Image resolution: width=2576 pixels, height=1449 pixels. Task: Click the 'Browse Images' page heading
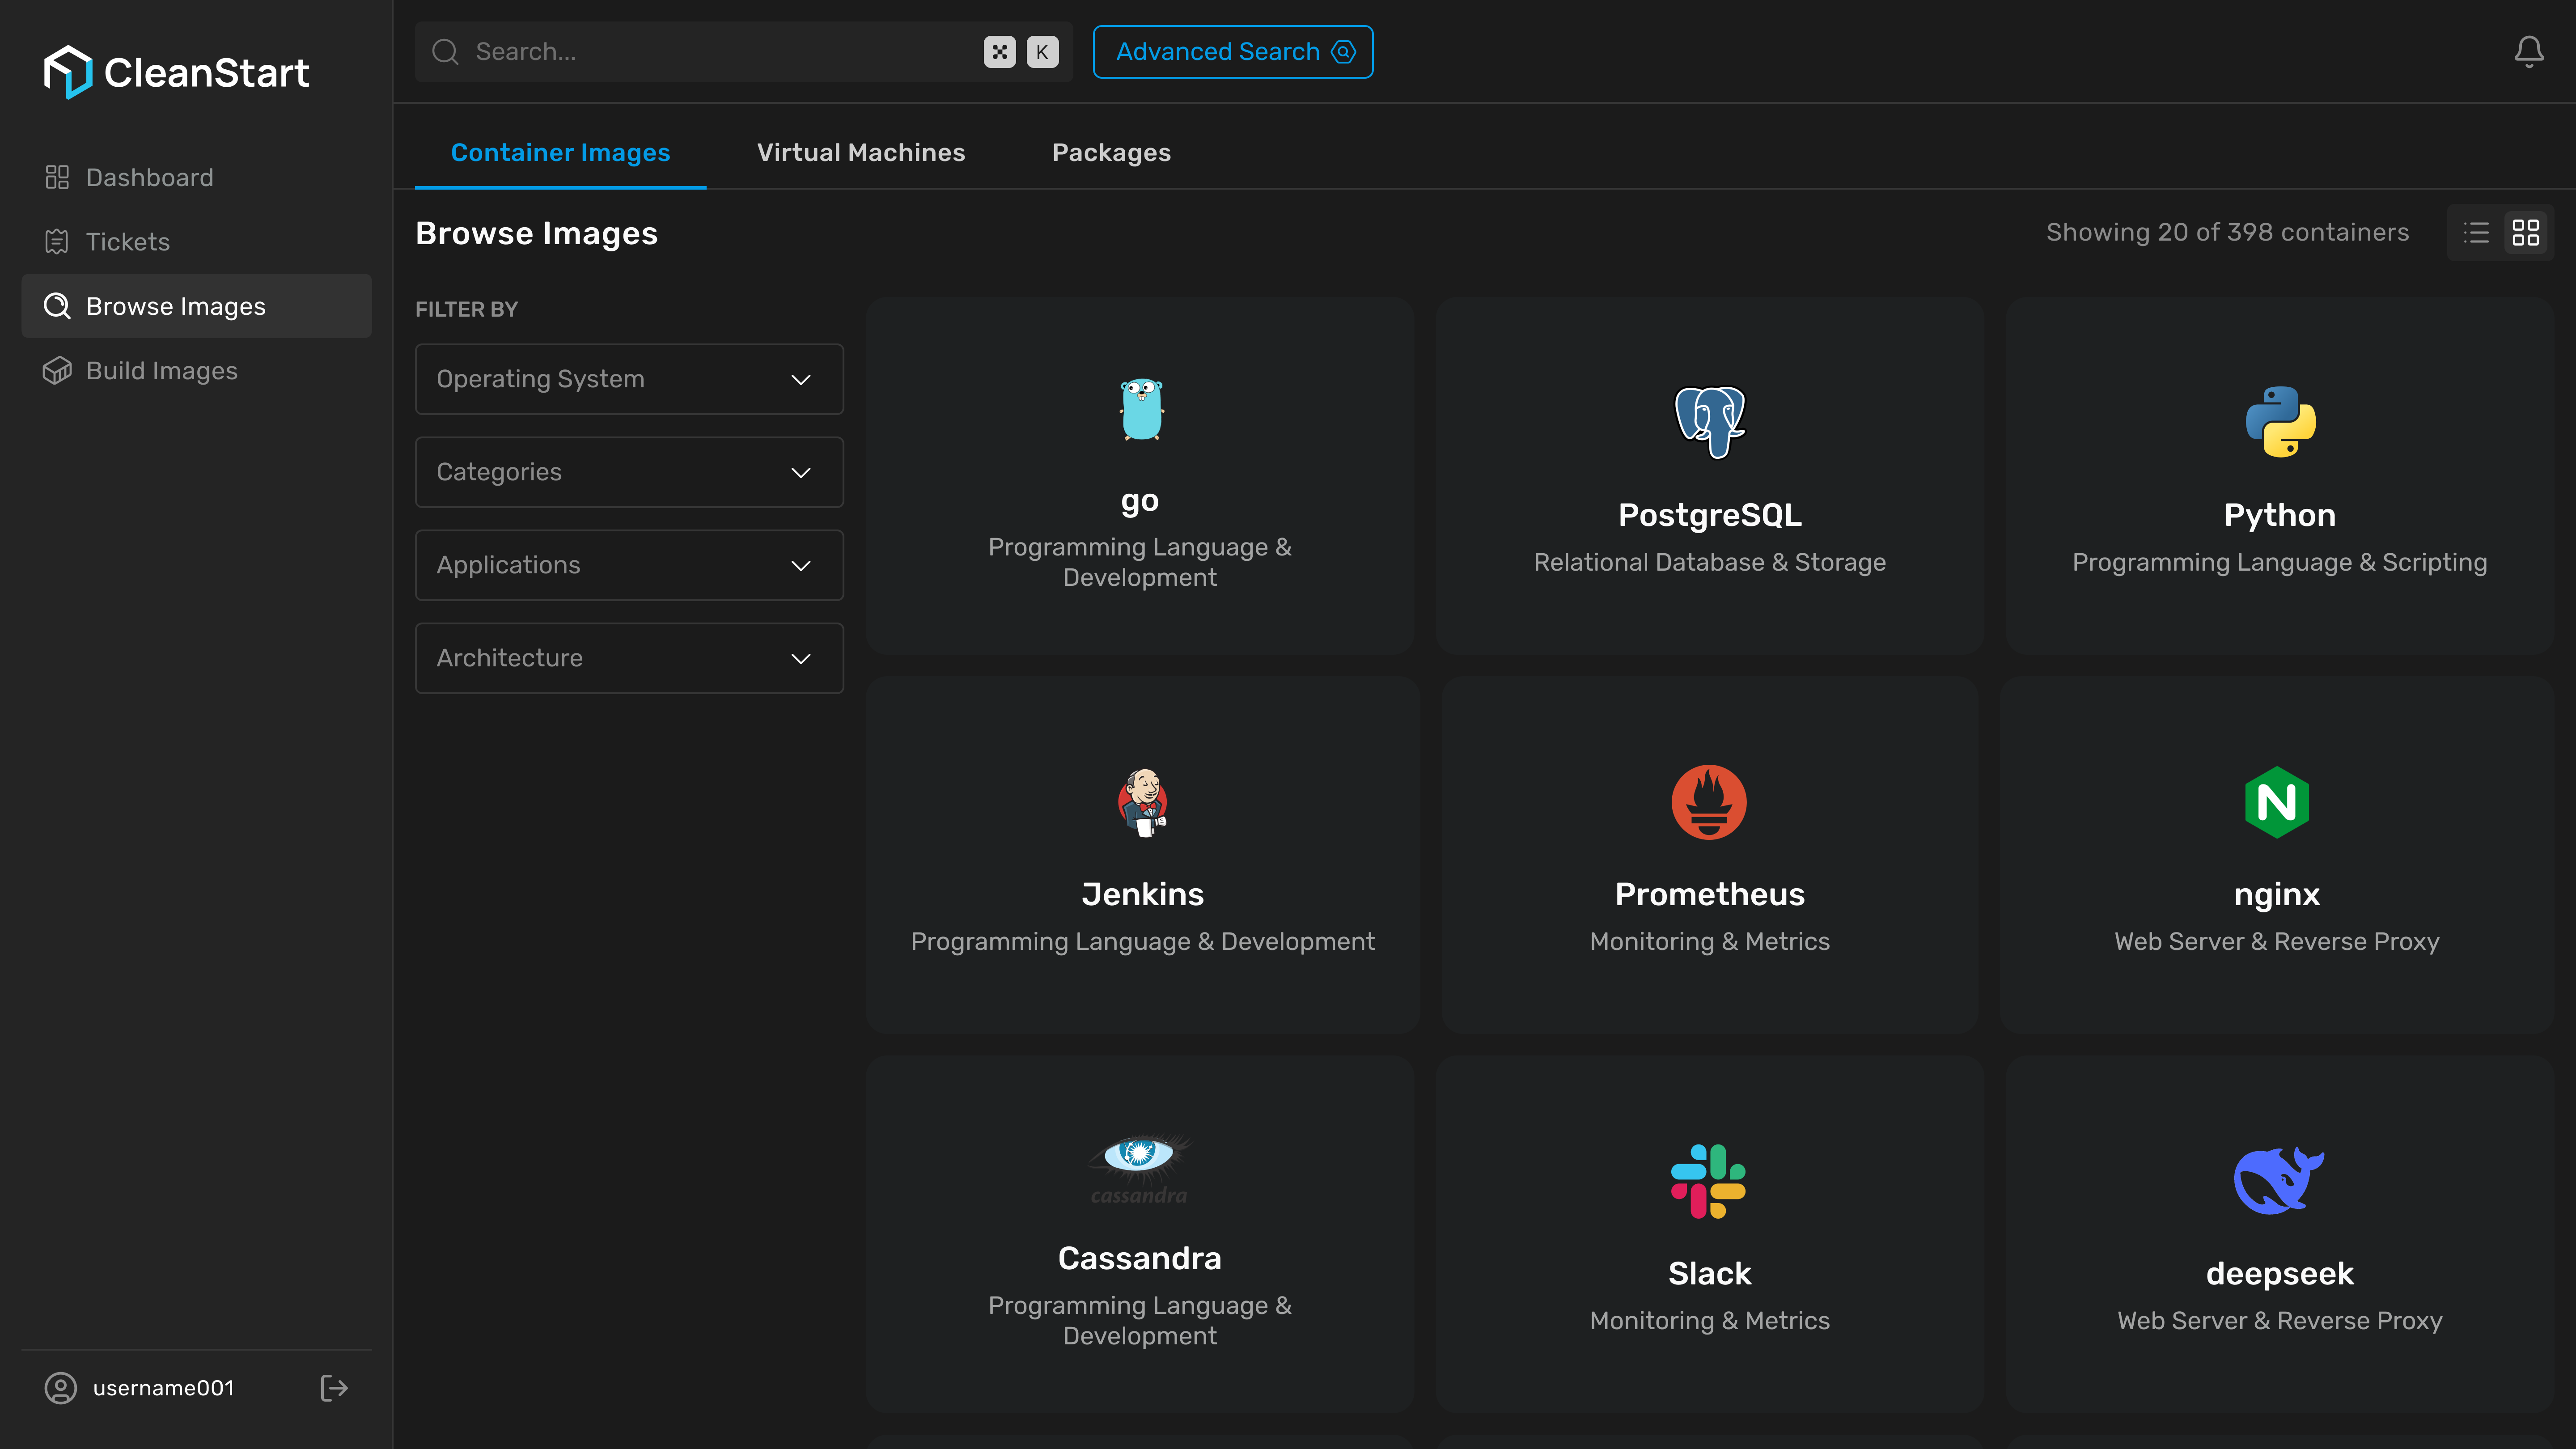pos(537,233)
